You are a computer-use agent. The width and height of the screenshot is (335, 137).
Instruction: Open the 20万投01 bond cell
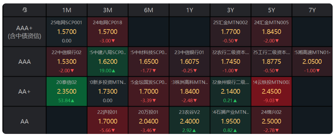click(x=149, y=121)
